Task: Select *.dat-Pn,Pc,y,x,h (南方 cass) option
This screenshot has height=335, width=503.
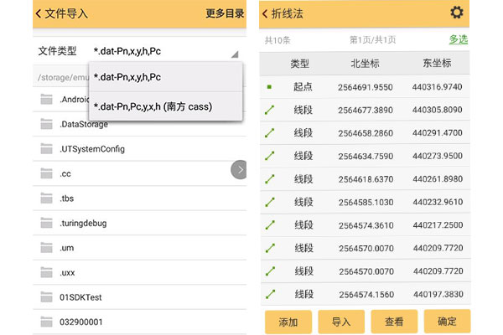Action: point(153,106)
